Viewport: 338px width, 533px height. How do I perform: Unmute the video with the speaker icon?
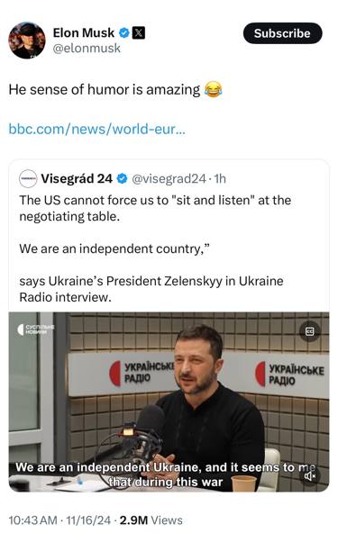point(309,476)
